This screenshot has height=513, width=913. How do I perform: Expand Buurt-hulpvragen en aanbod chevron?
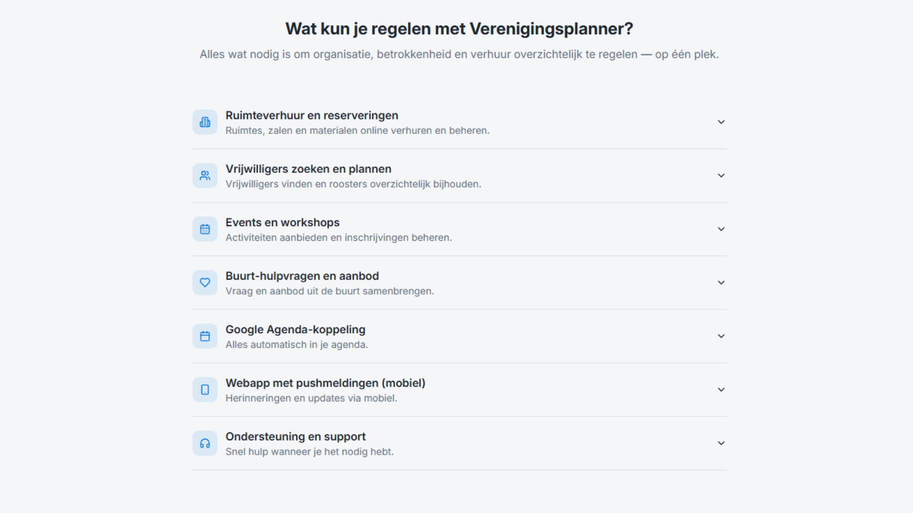pyautogui.click(x=721, y=283)
